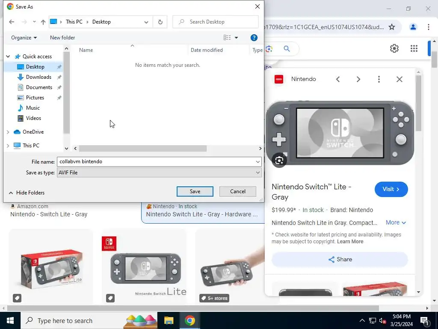
Task: Open Learn More copyright link
Action: coord(350,242)
